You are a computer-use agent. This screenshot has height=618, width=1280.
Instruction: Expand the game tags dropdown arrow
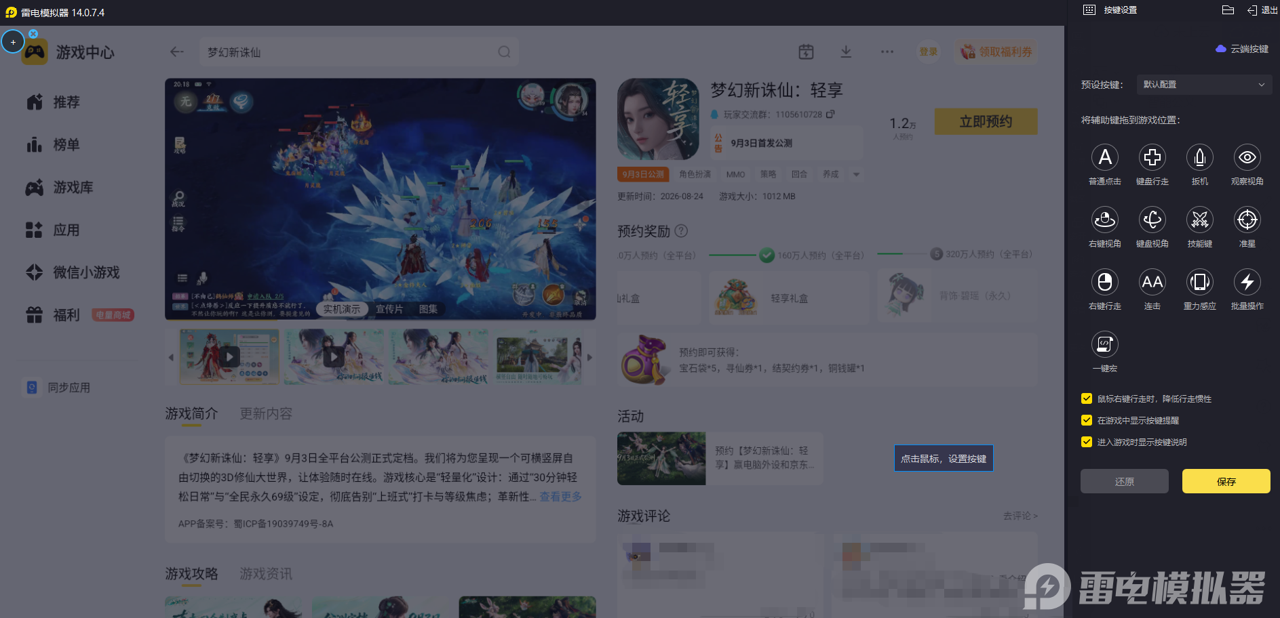coord(856,174)
